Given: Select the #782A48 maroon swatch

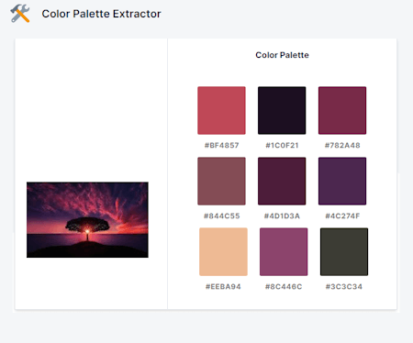Looking at the screenshot, I should tap(342, 110).
